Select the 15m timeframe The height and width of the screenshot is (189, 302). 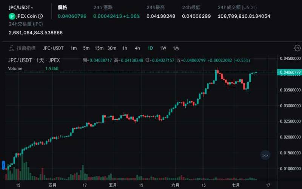click(x=99, y=48)
